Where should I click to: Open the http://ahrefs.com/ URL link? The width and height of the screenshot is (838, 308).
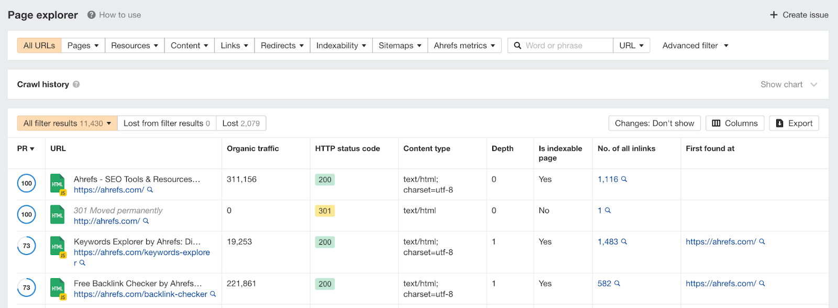[x=107, y=221]
